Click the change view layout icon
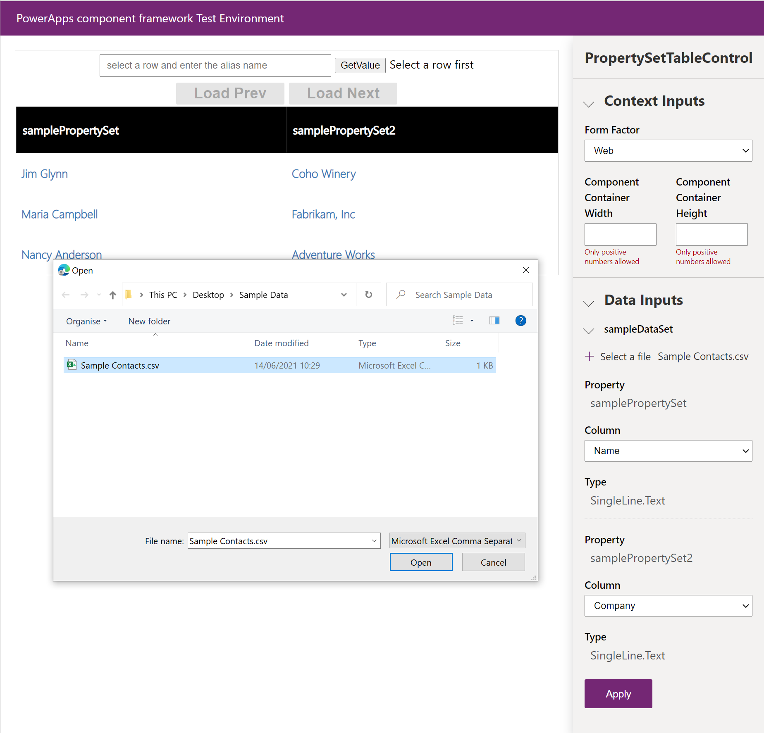The height and width of the screenshot is (733, 764). point(458,321)
